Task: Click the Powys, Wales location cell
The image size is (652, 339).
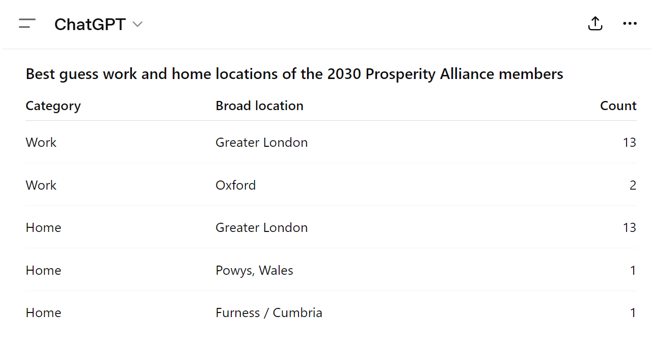Action: [x=254, y=270]
